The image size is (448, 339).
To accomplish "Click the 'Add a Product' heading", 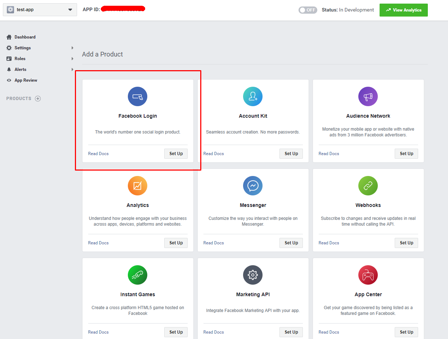I will [x=103, y=54].
